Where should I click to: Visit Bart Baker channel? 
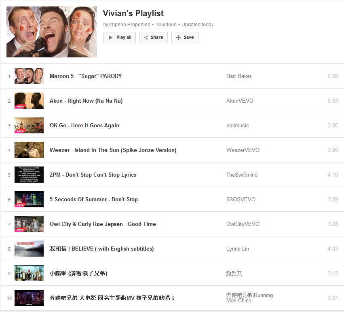(x=239, y=76)
